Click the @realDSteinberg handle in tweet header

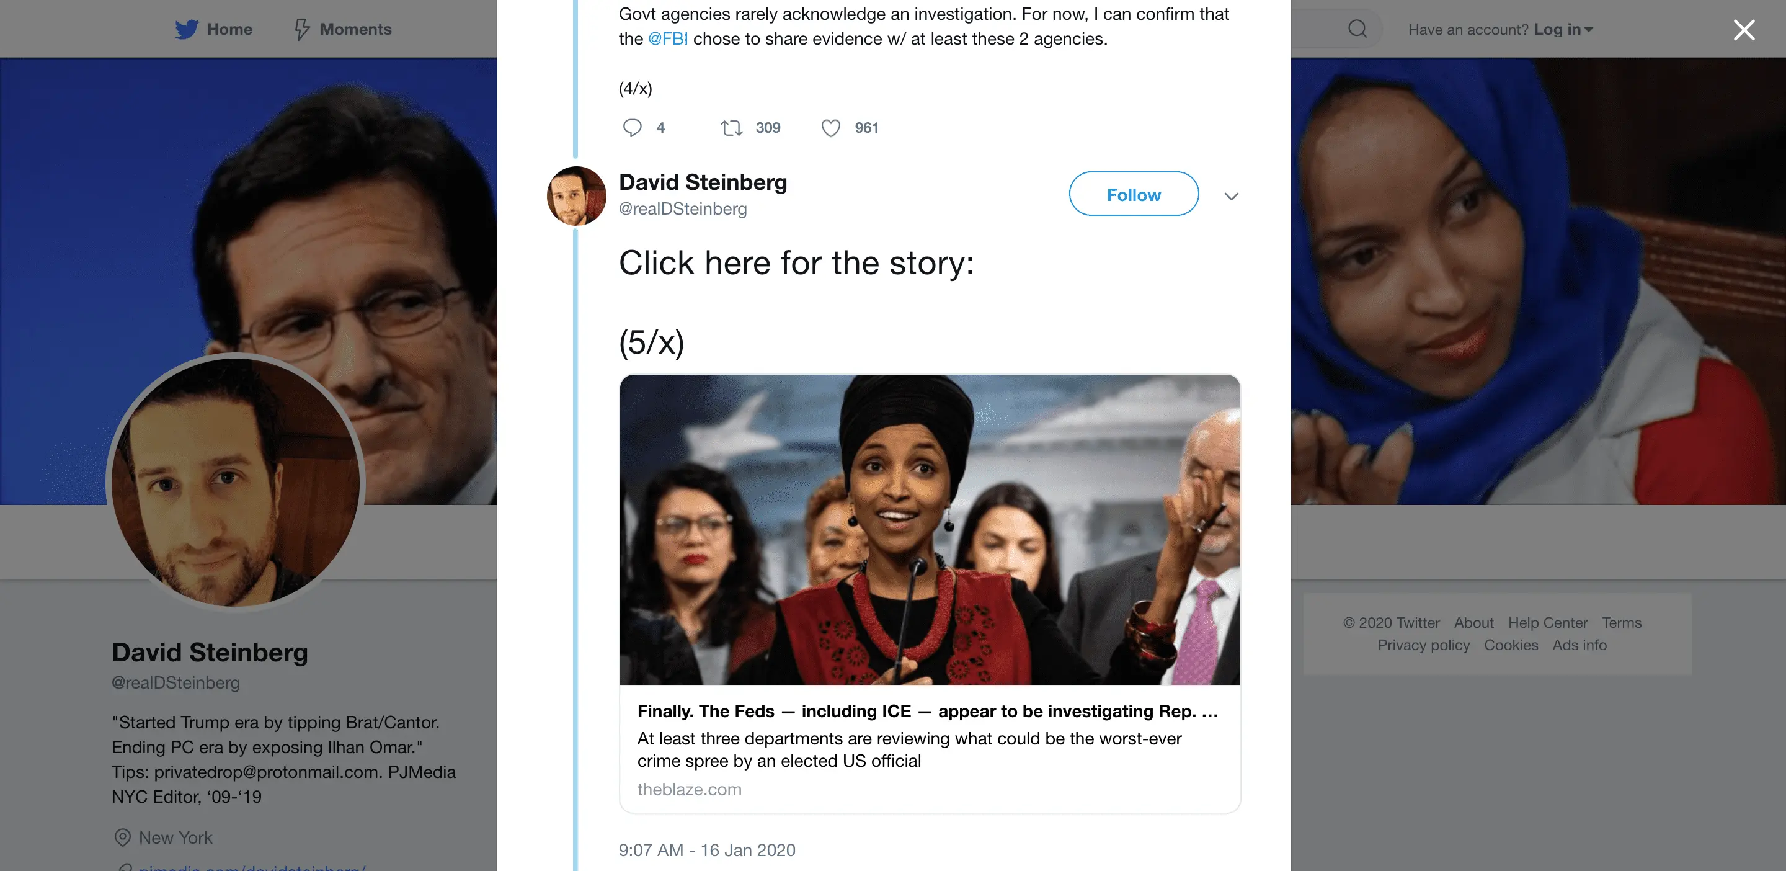click(x=682, y=208)
